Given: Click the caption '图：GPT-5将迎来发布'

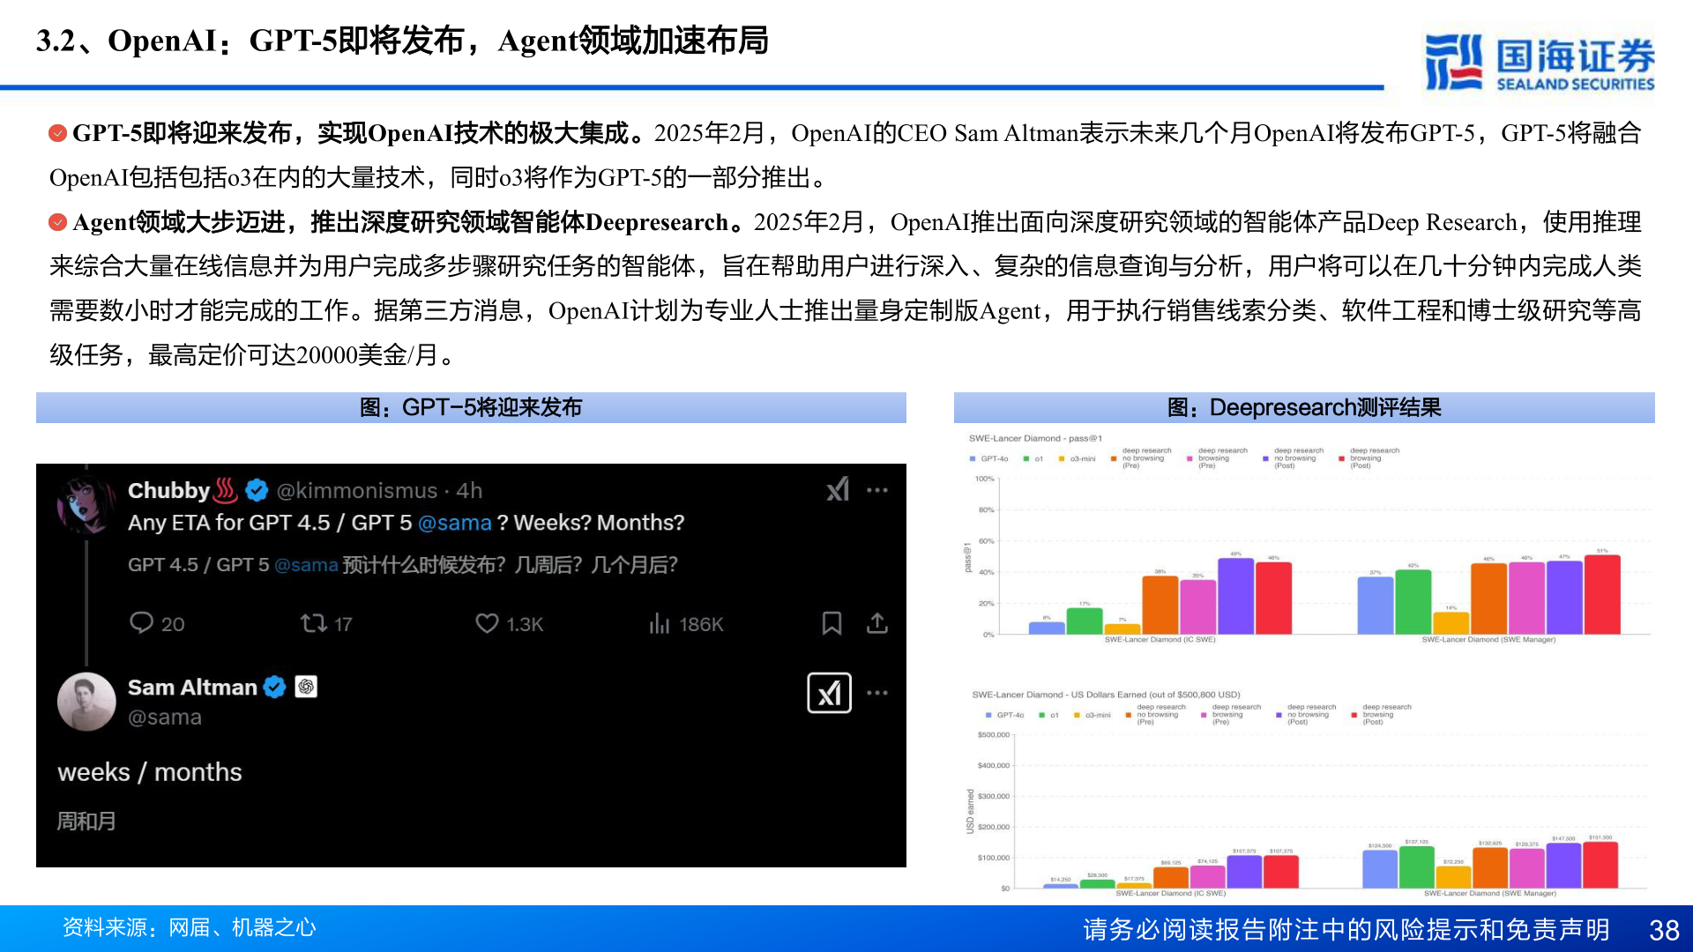Looking at the screenshot, I should coord(471,407).
